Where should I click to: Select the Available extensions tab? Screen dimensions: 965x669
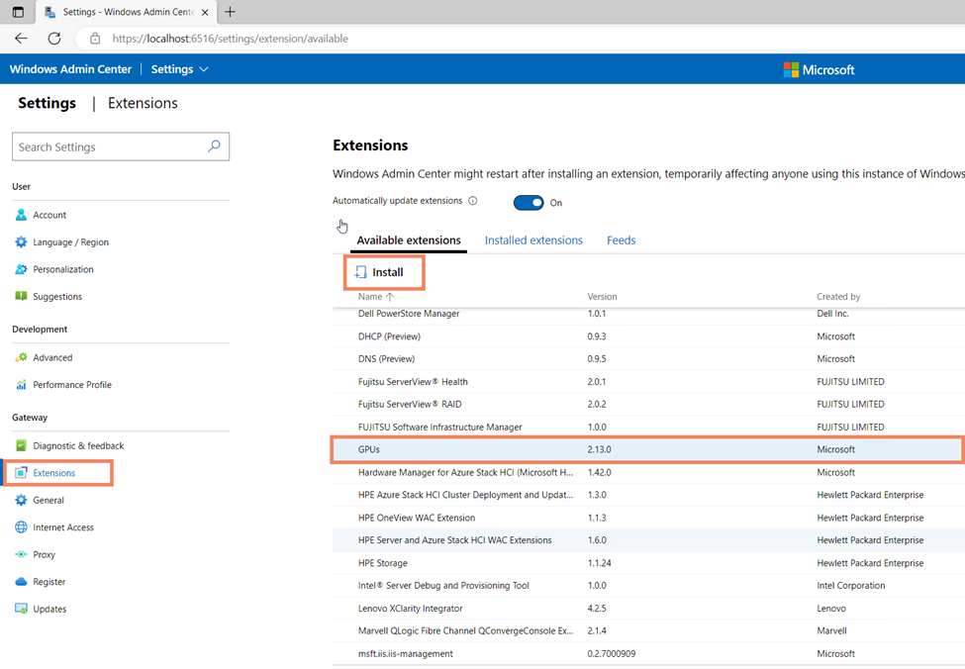point(409,240)
